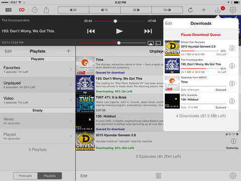The width and height of the screenshot is (241, 181).
Task: Tap the 1X playback speed icon
Action: point(9,10)
